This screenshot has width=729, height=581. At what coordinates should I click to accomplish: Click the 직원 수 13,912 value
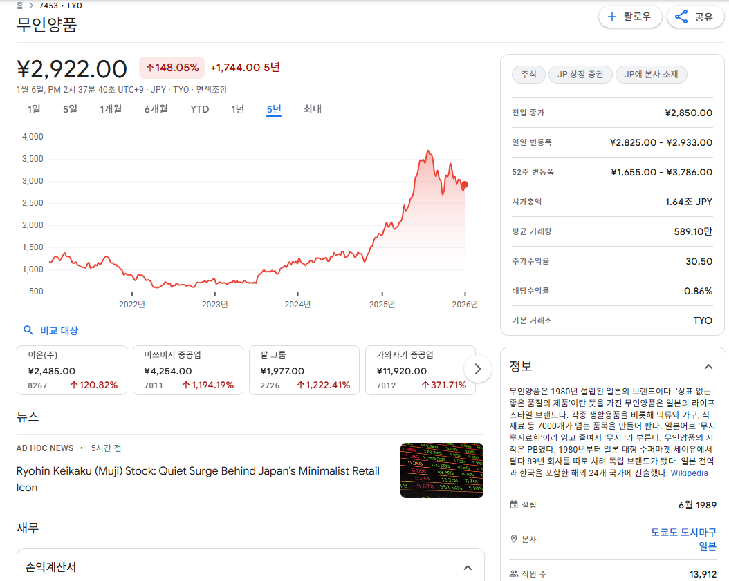pos(703,574)
